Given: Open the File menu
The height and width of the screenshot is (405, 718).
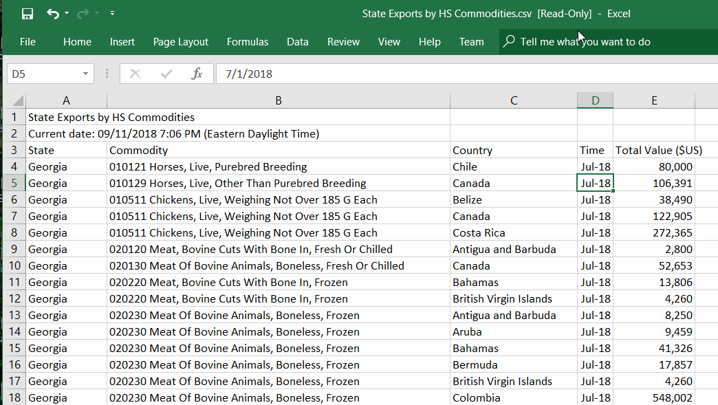Looking at the screenshot, I should click(x=28, y=42).
